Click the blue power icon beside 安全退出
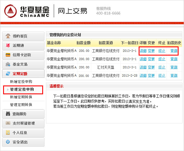 coord(8,142)
